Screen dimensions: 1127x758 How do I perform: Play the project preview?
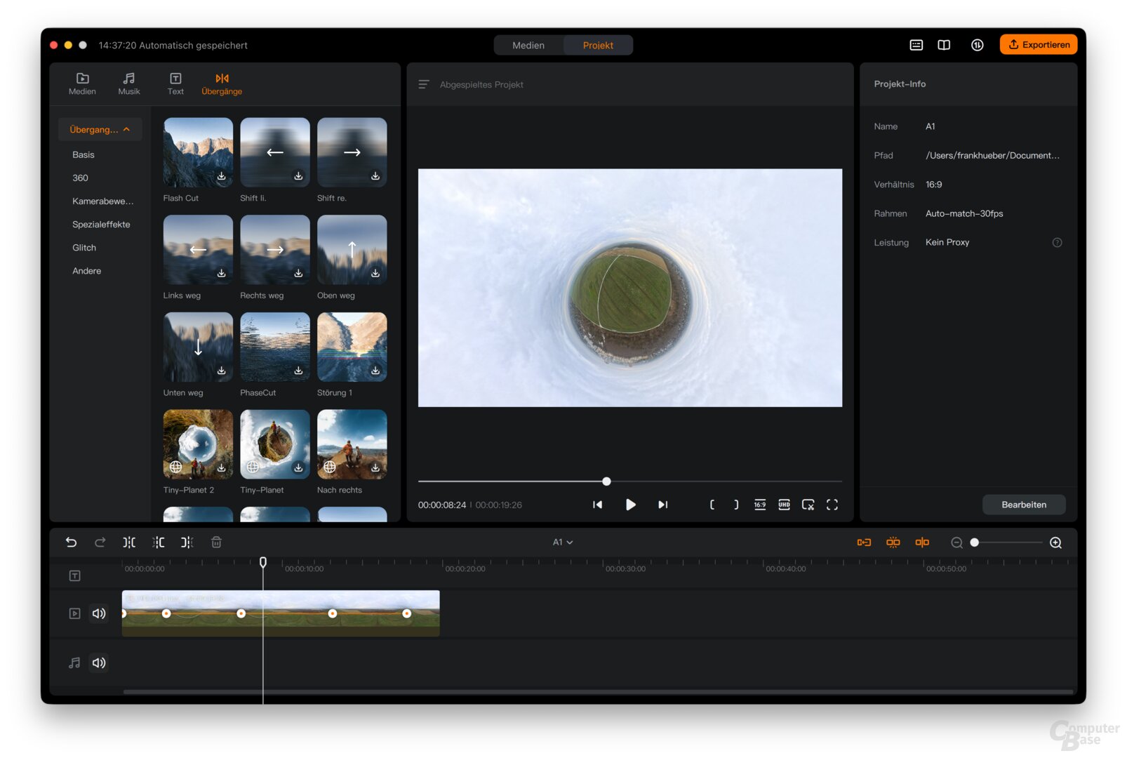pos(630,505)
